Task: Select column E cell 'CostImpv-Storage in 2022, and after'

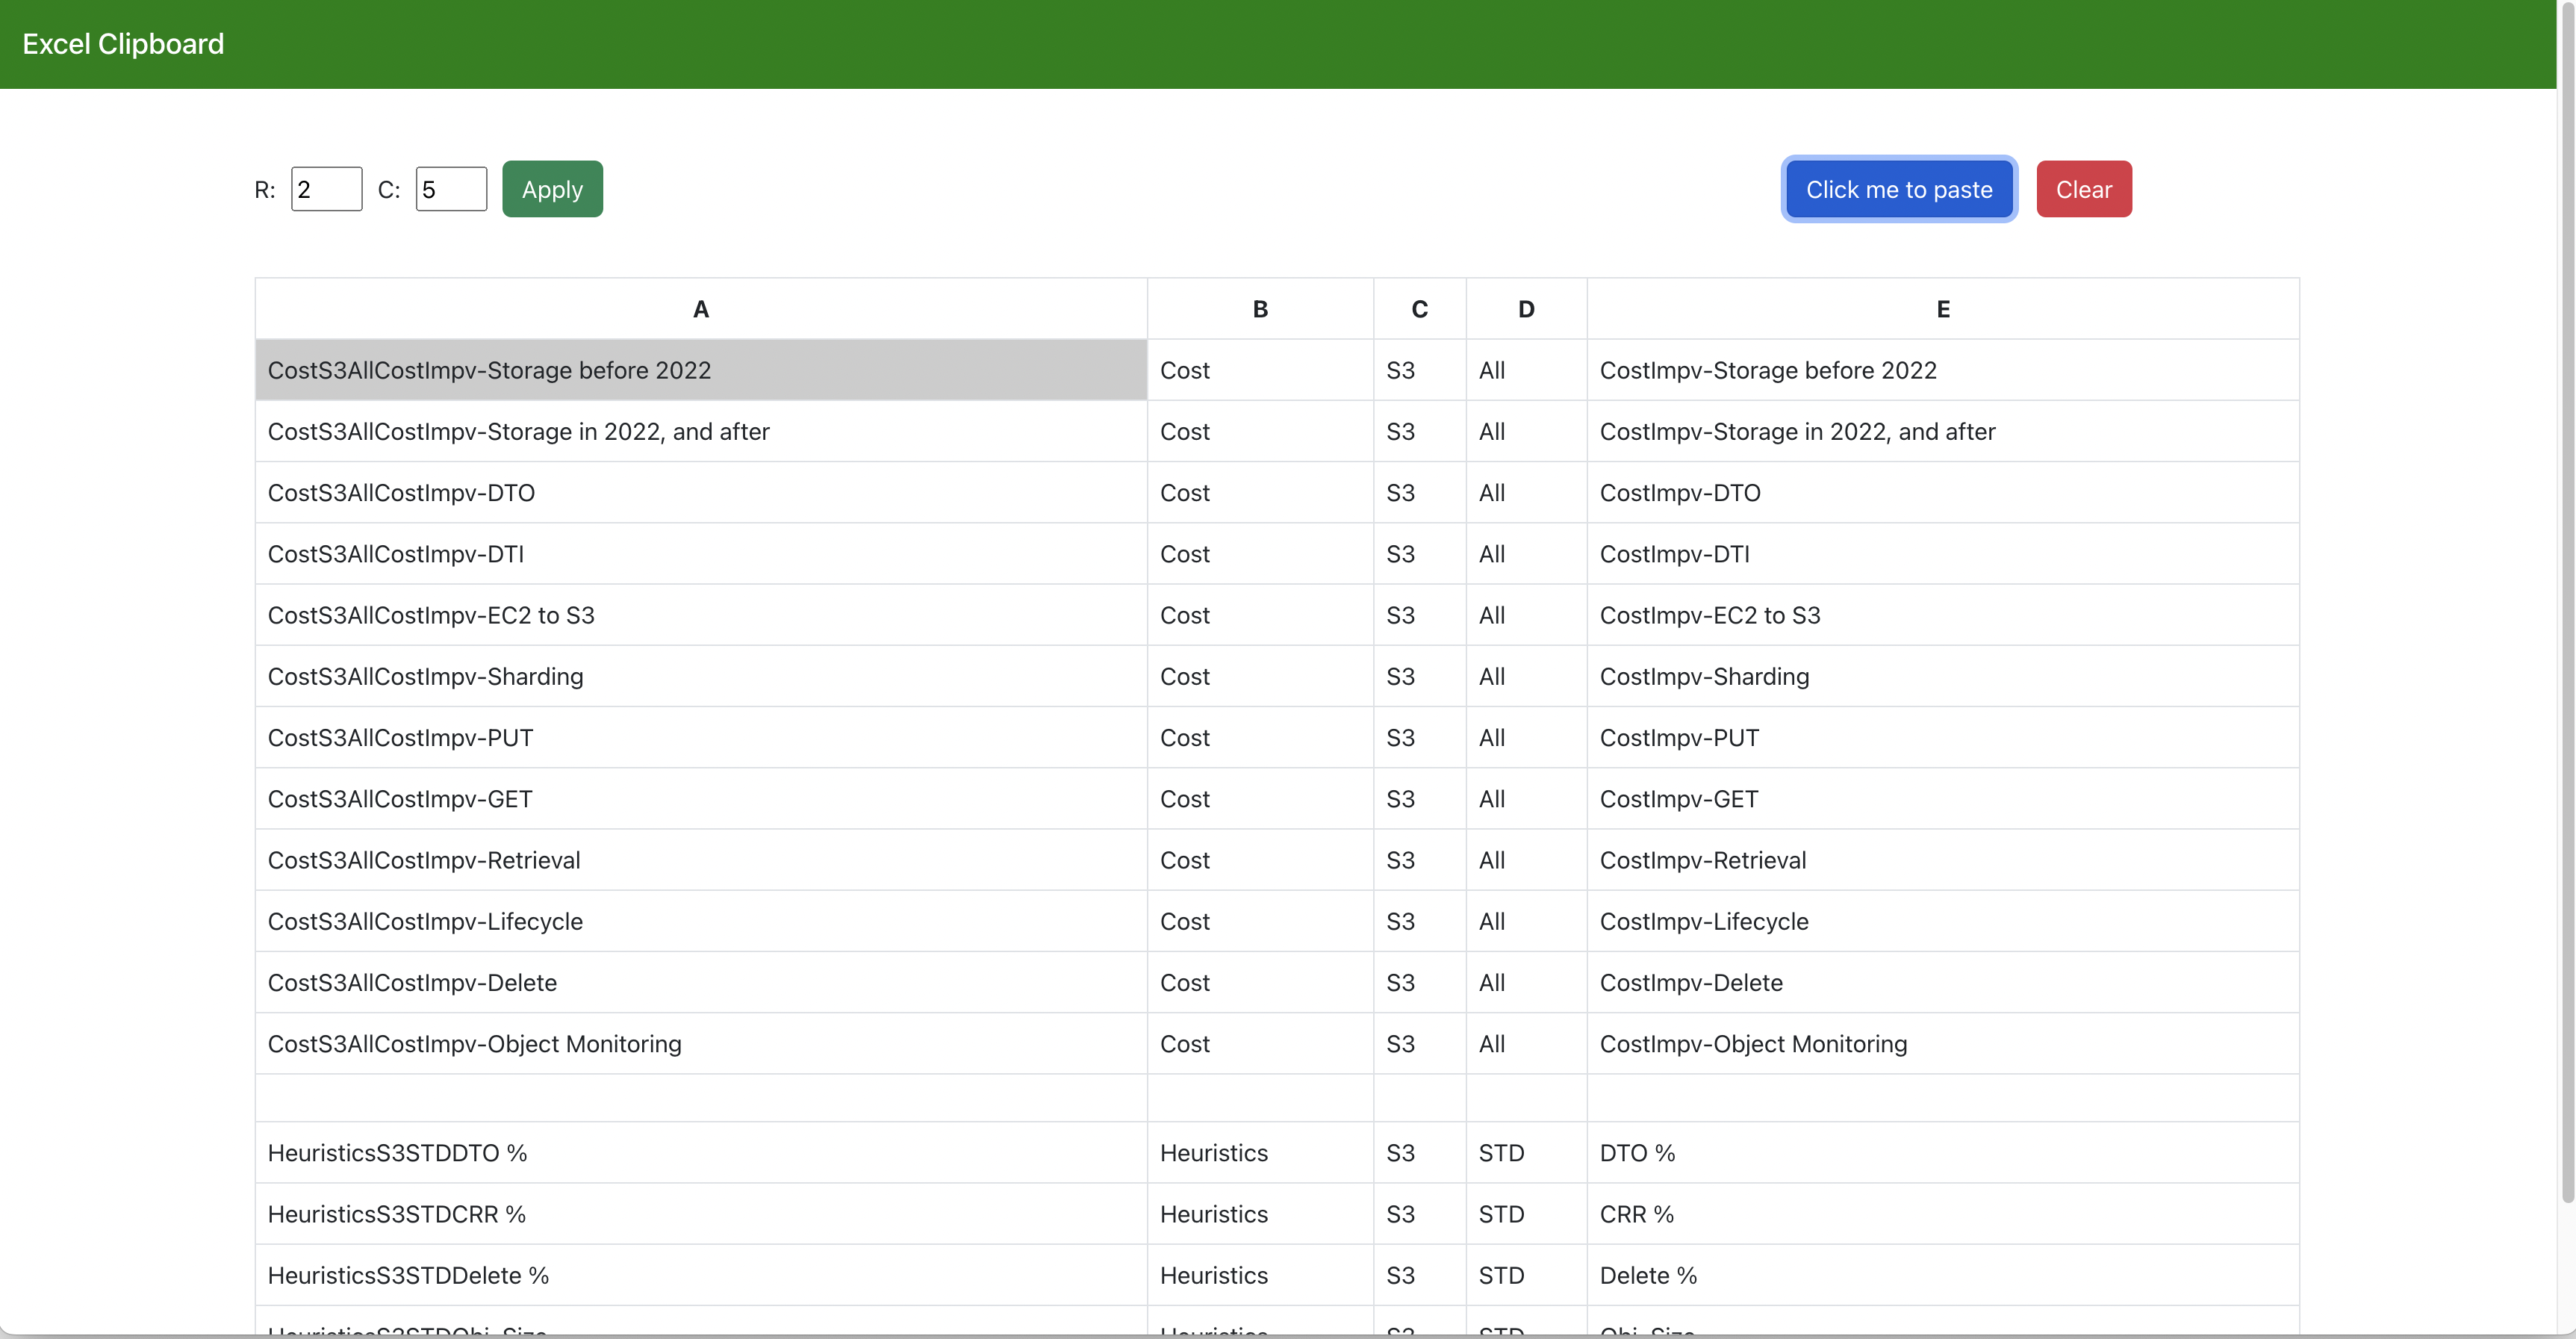Action: coord(1943,431)
